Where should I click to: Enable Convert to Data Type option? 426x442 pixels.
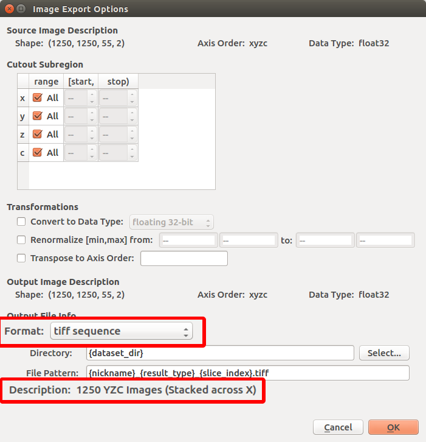22,222
